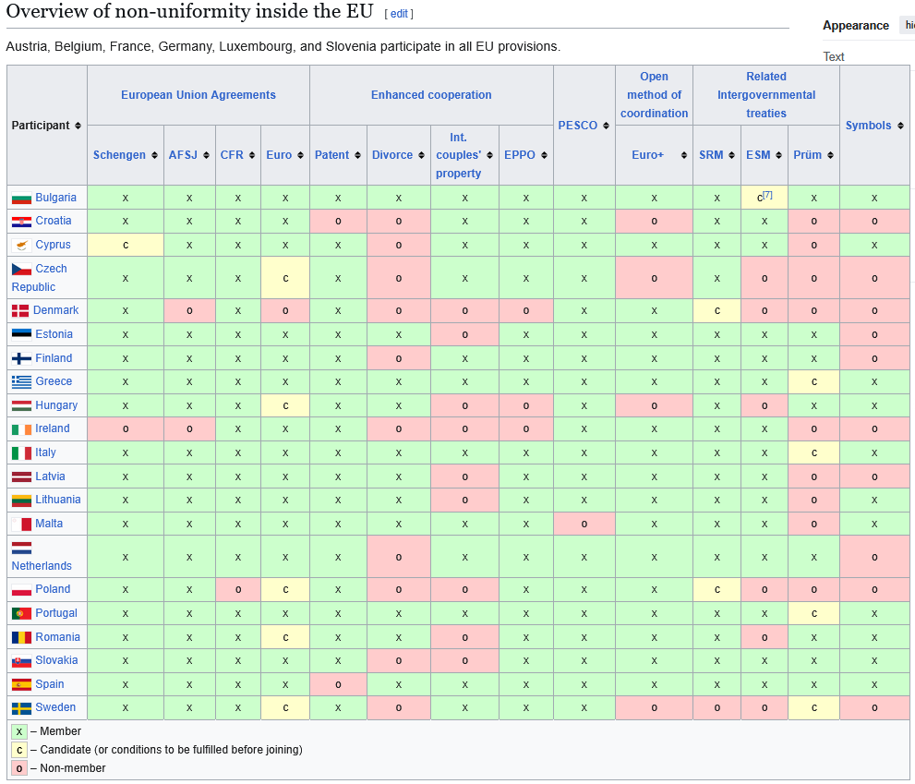Click the Finland flag icon
915x784 pixels.
coord(21,358)
